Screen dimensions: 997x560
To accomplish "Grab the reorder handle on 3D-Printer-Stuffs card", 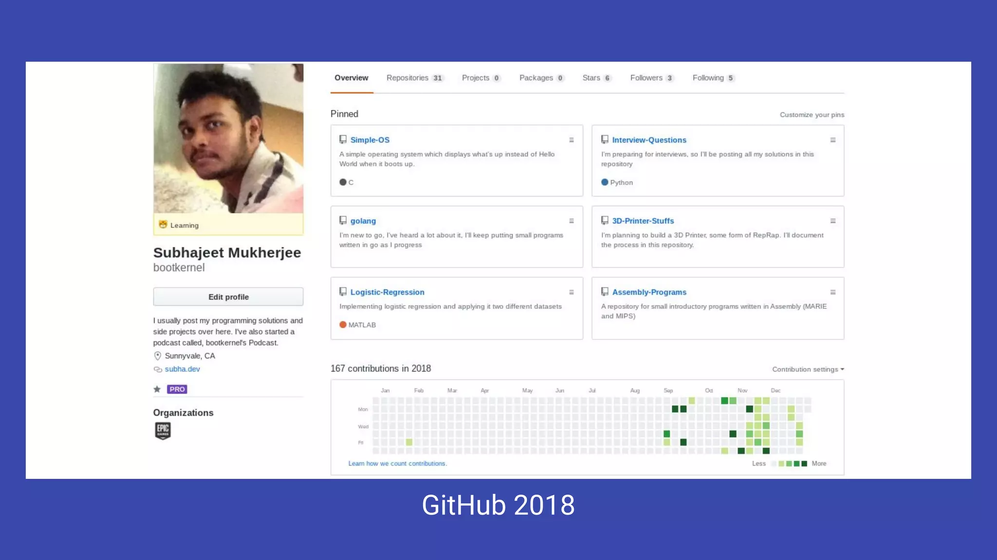I will [x=833, y=221].
